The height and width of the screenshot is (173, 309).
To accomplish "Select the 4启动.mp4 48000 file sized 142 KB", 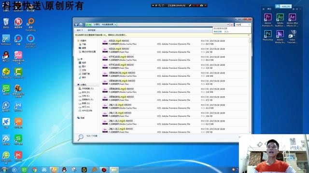I will 175,50.
